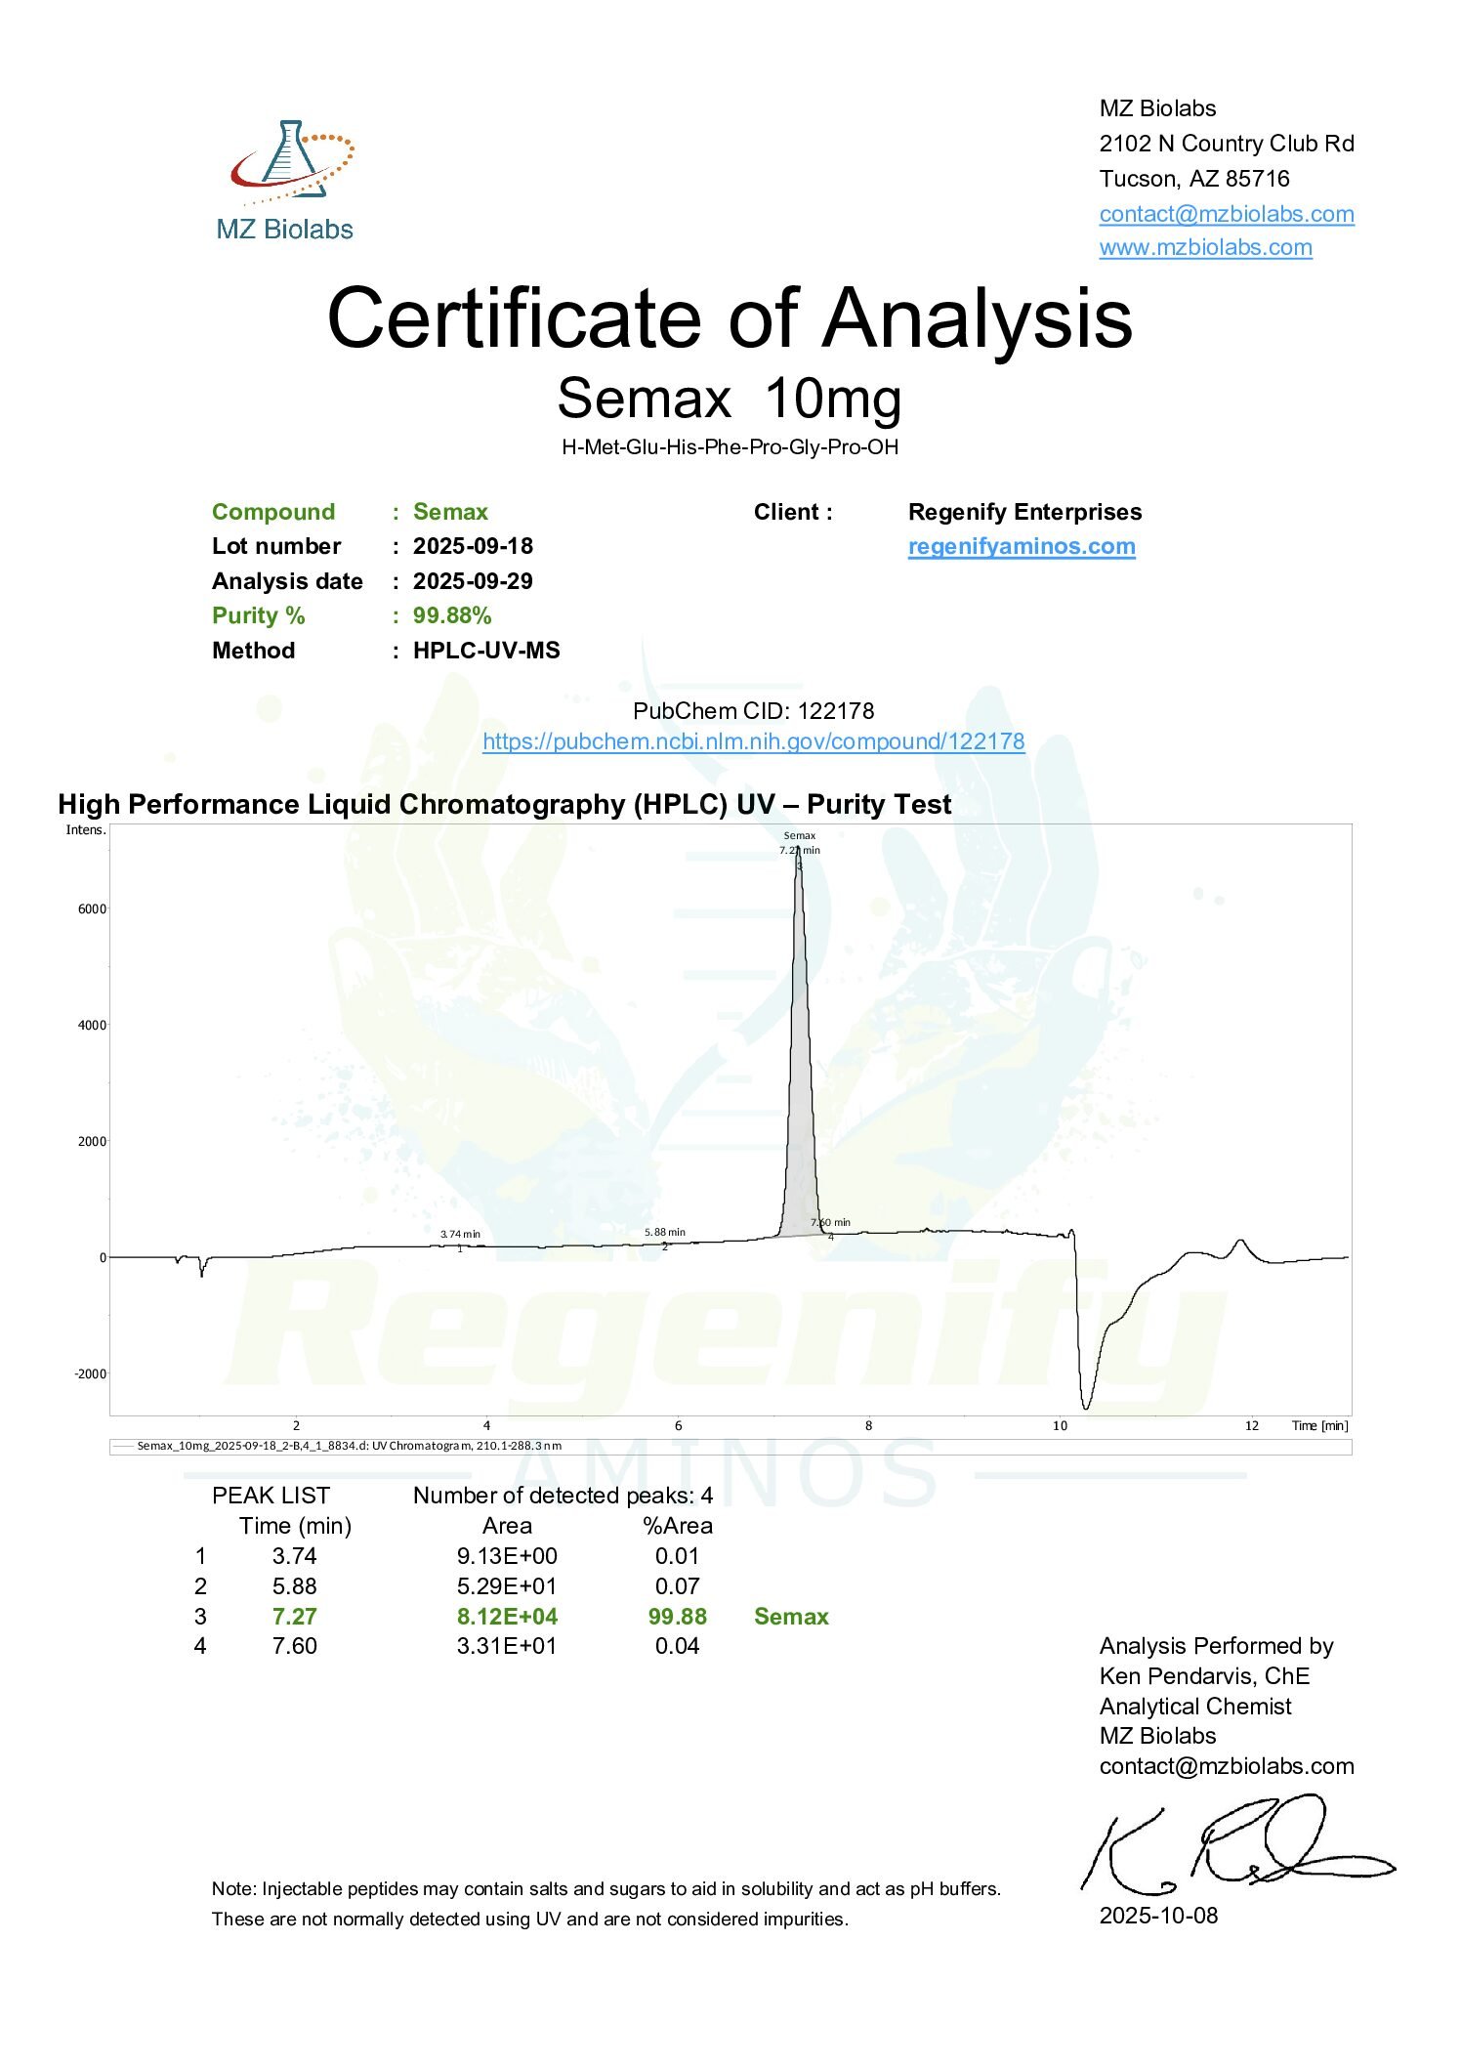Select the signature date 2025-10-08
This screenshot has height=2068, width=1461.
point(1159,1916)
